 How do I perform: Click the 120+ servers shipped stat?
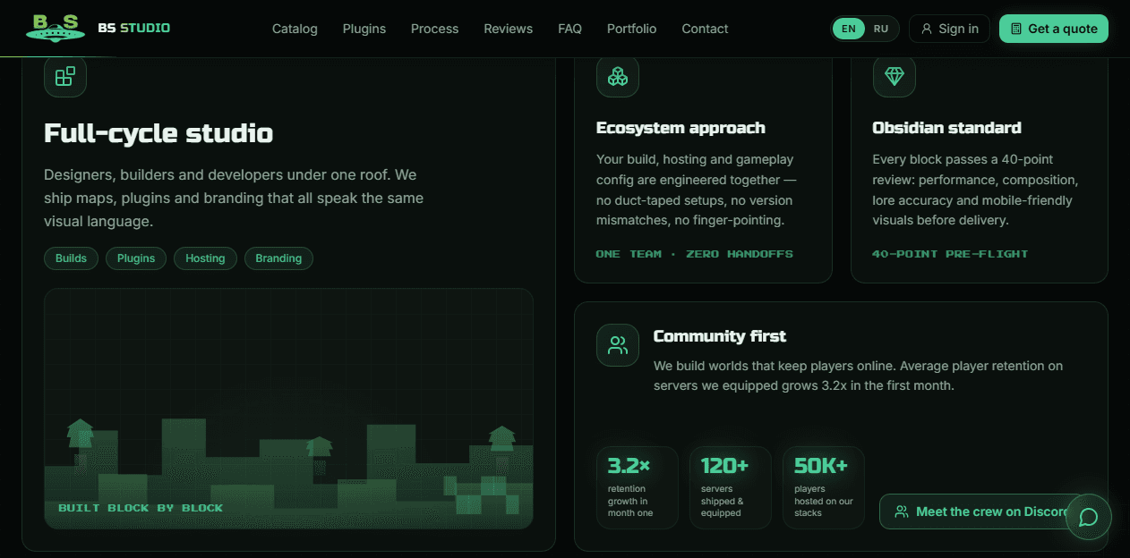731,487
